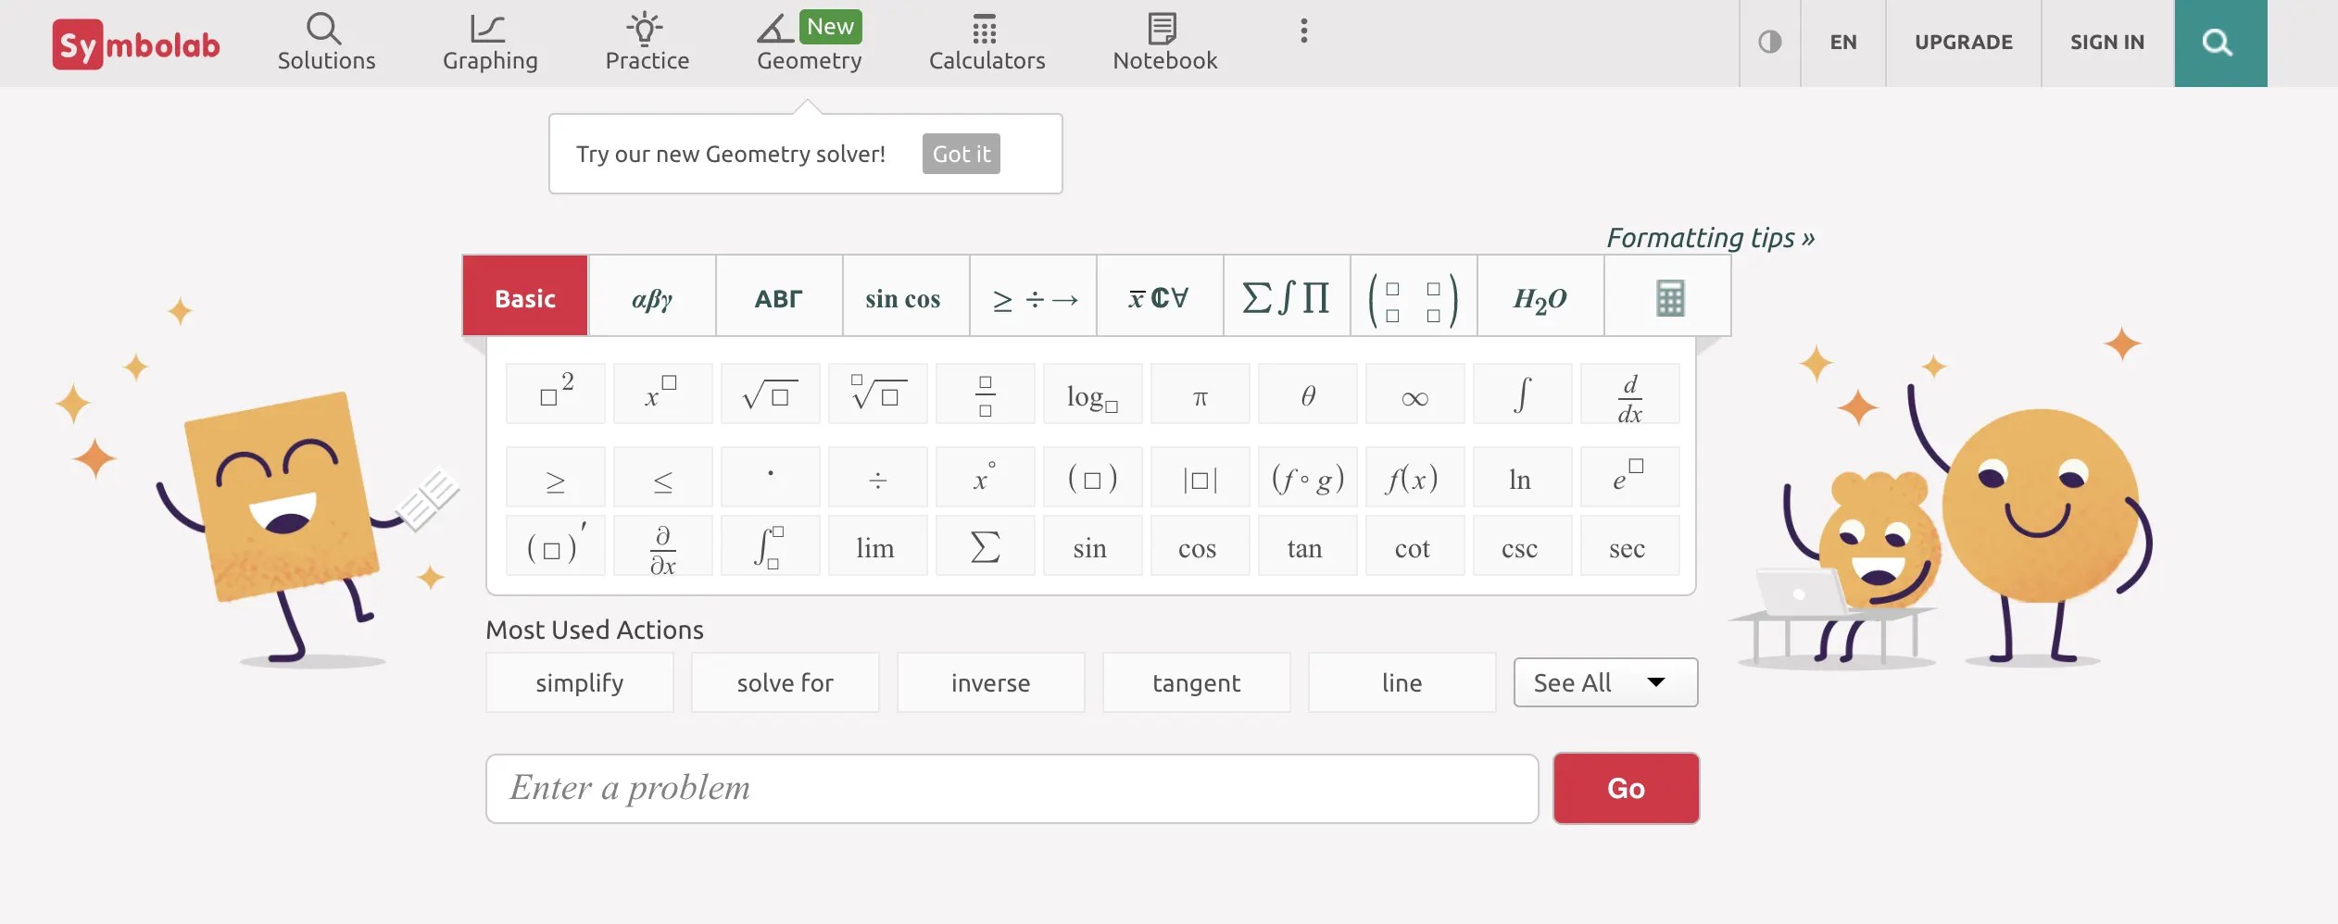2338x924 pixels.
Task: Open the keypad panel via calculator icon
Action: point(1666,296)
